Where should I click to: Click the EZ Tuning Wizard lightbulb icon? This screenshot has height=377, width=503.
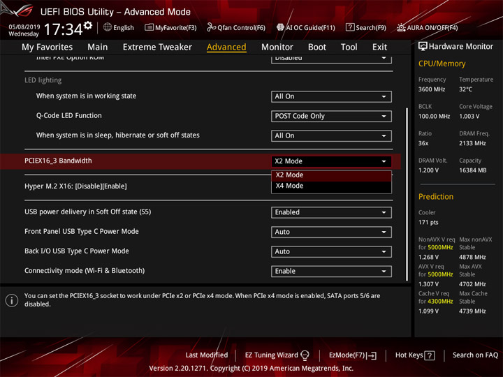(305, 355)
